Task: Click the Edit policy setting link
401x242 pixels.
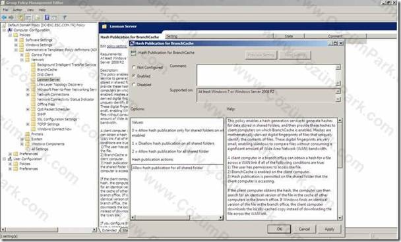Action: [x=117, y=46]
